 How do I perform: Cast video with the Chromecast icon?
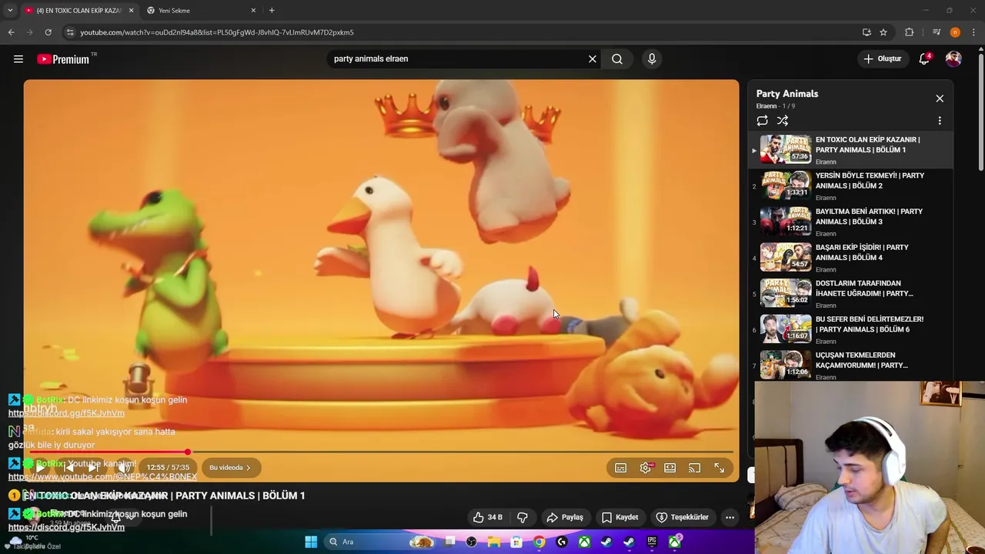click(695, 468)
